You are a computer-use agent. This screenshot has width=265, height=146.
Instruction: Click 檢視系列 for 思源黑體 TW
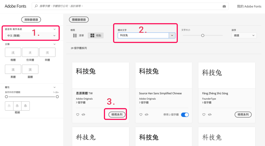click(x=117, y=115)
